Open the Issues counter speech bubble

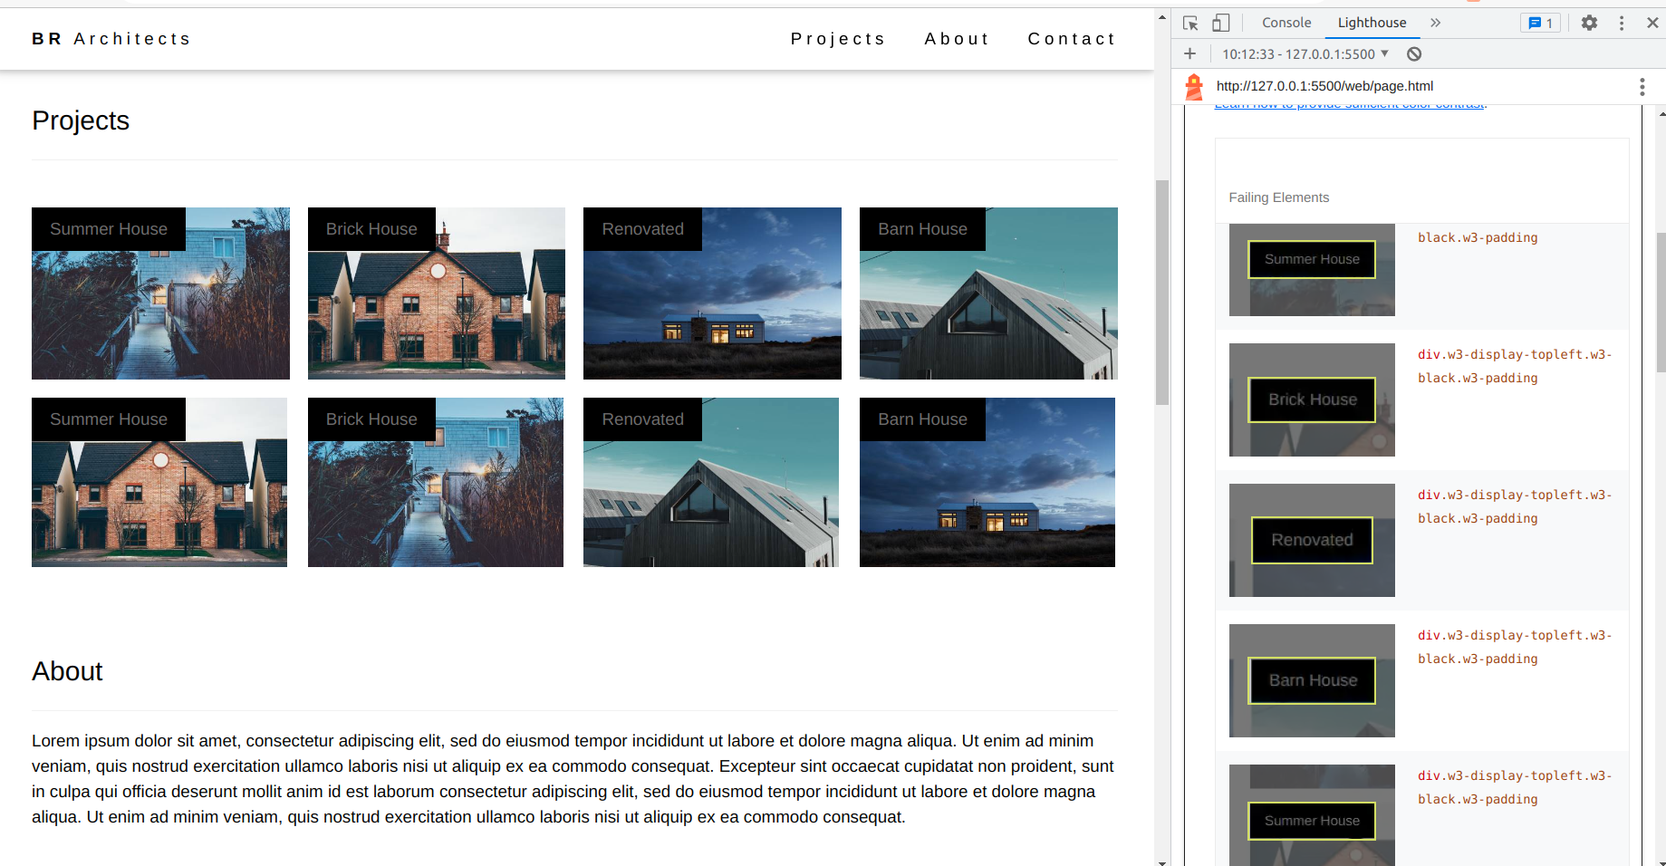(1538, 23)
